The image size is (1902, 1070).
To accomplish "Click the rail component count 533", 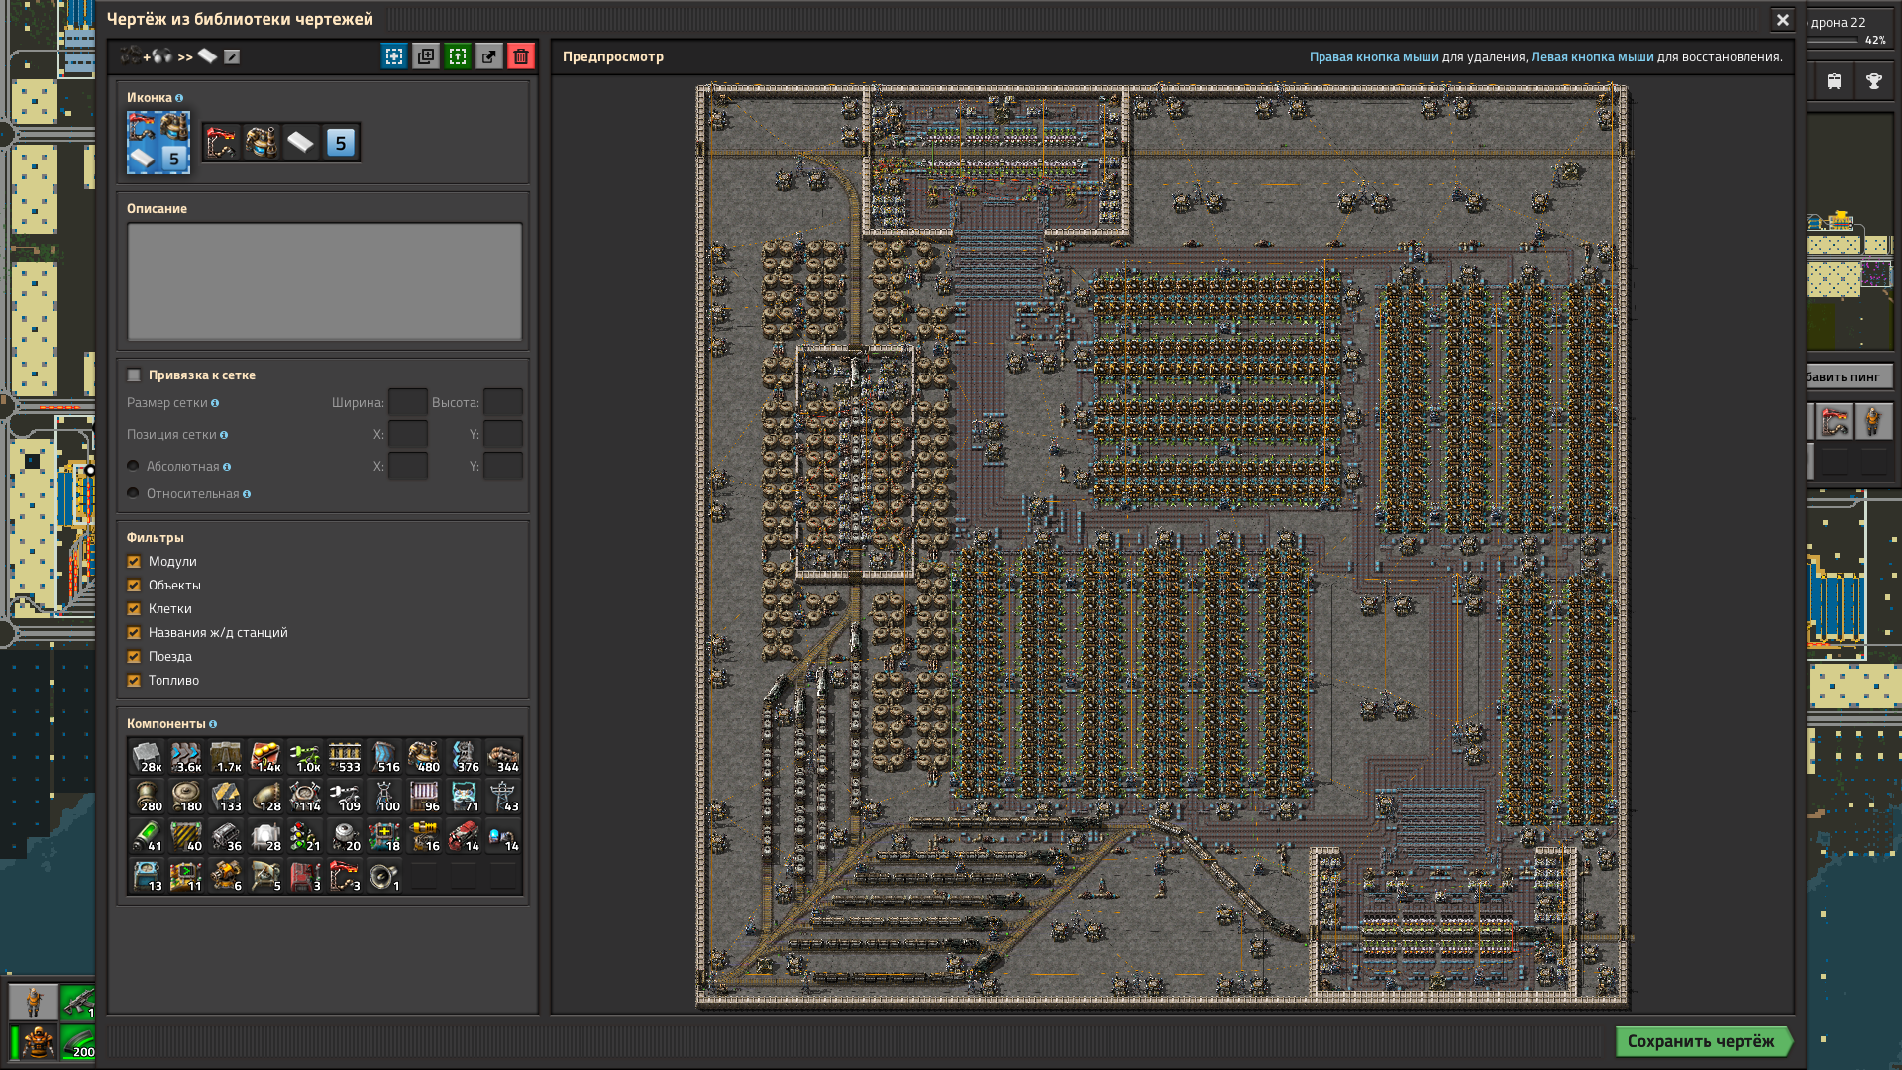I will 345,757.
